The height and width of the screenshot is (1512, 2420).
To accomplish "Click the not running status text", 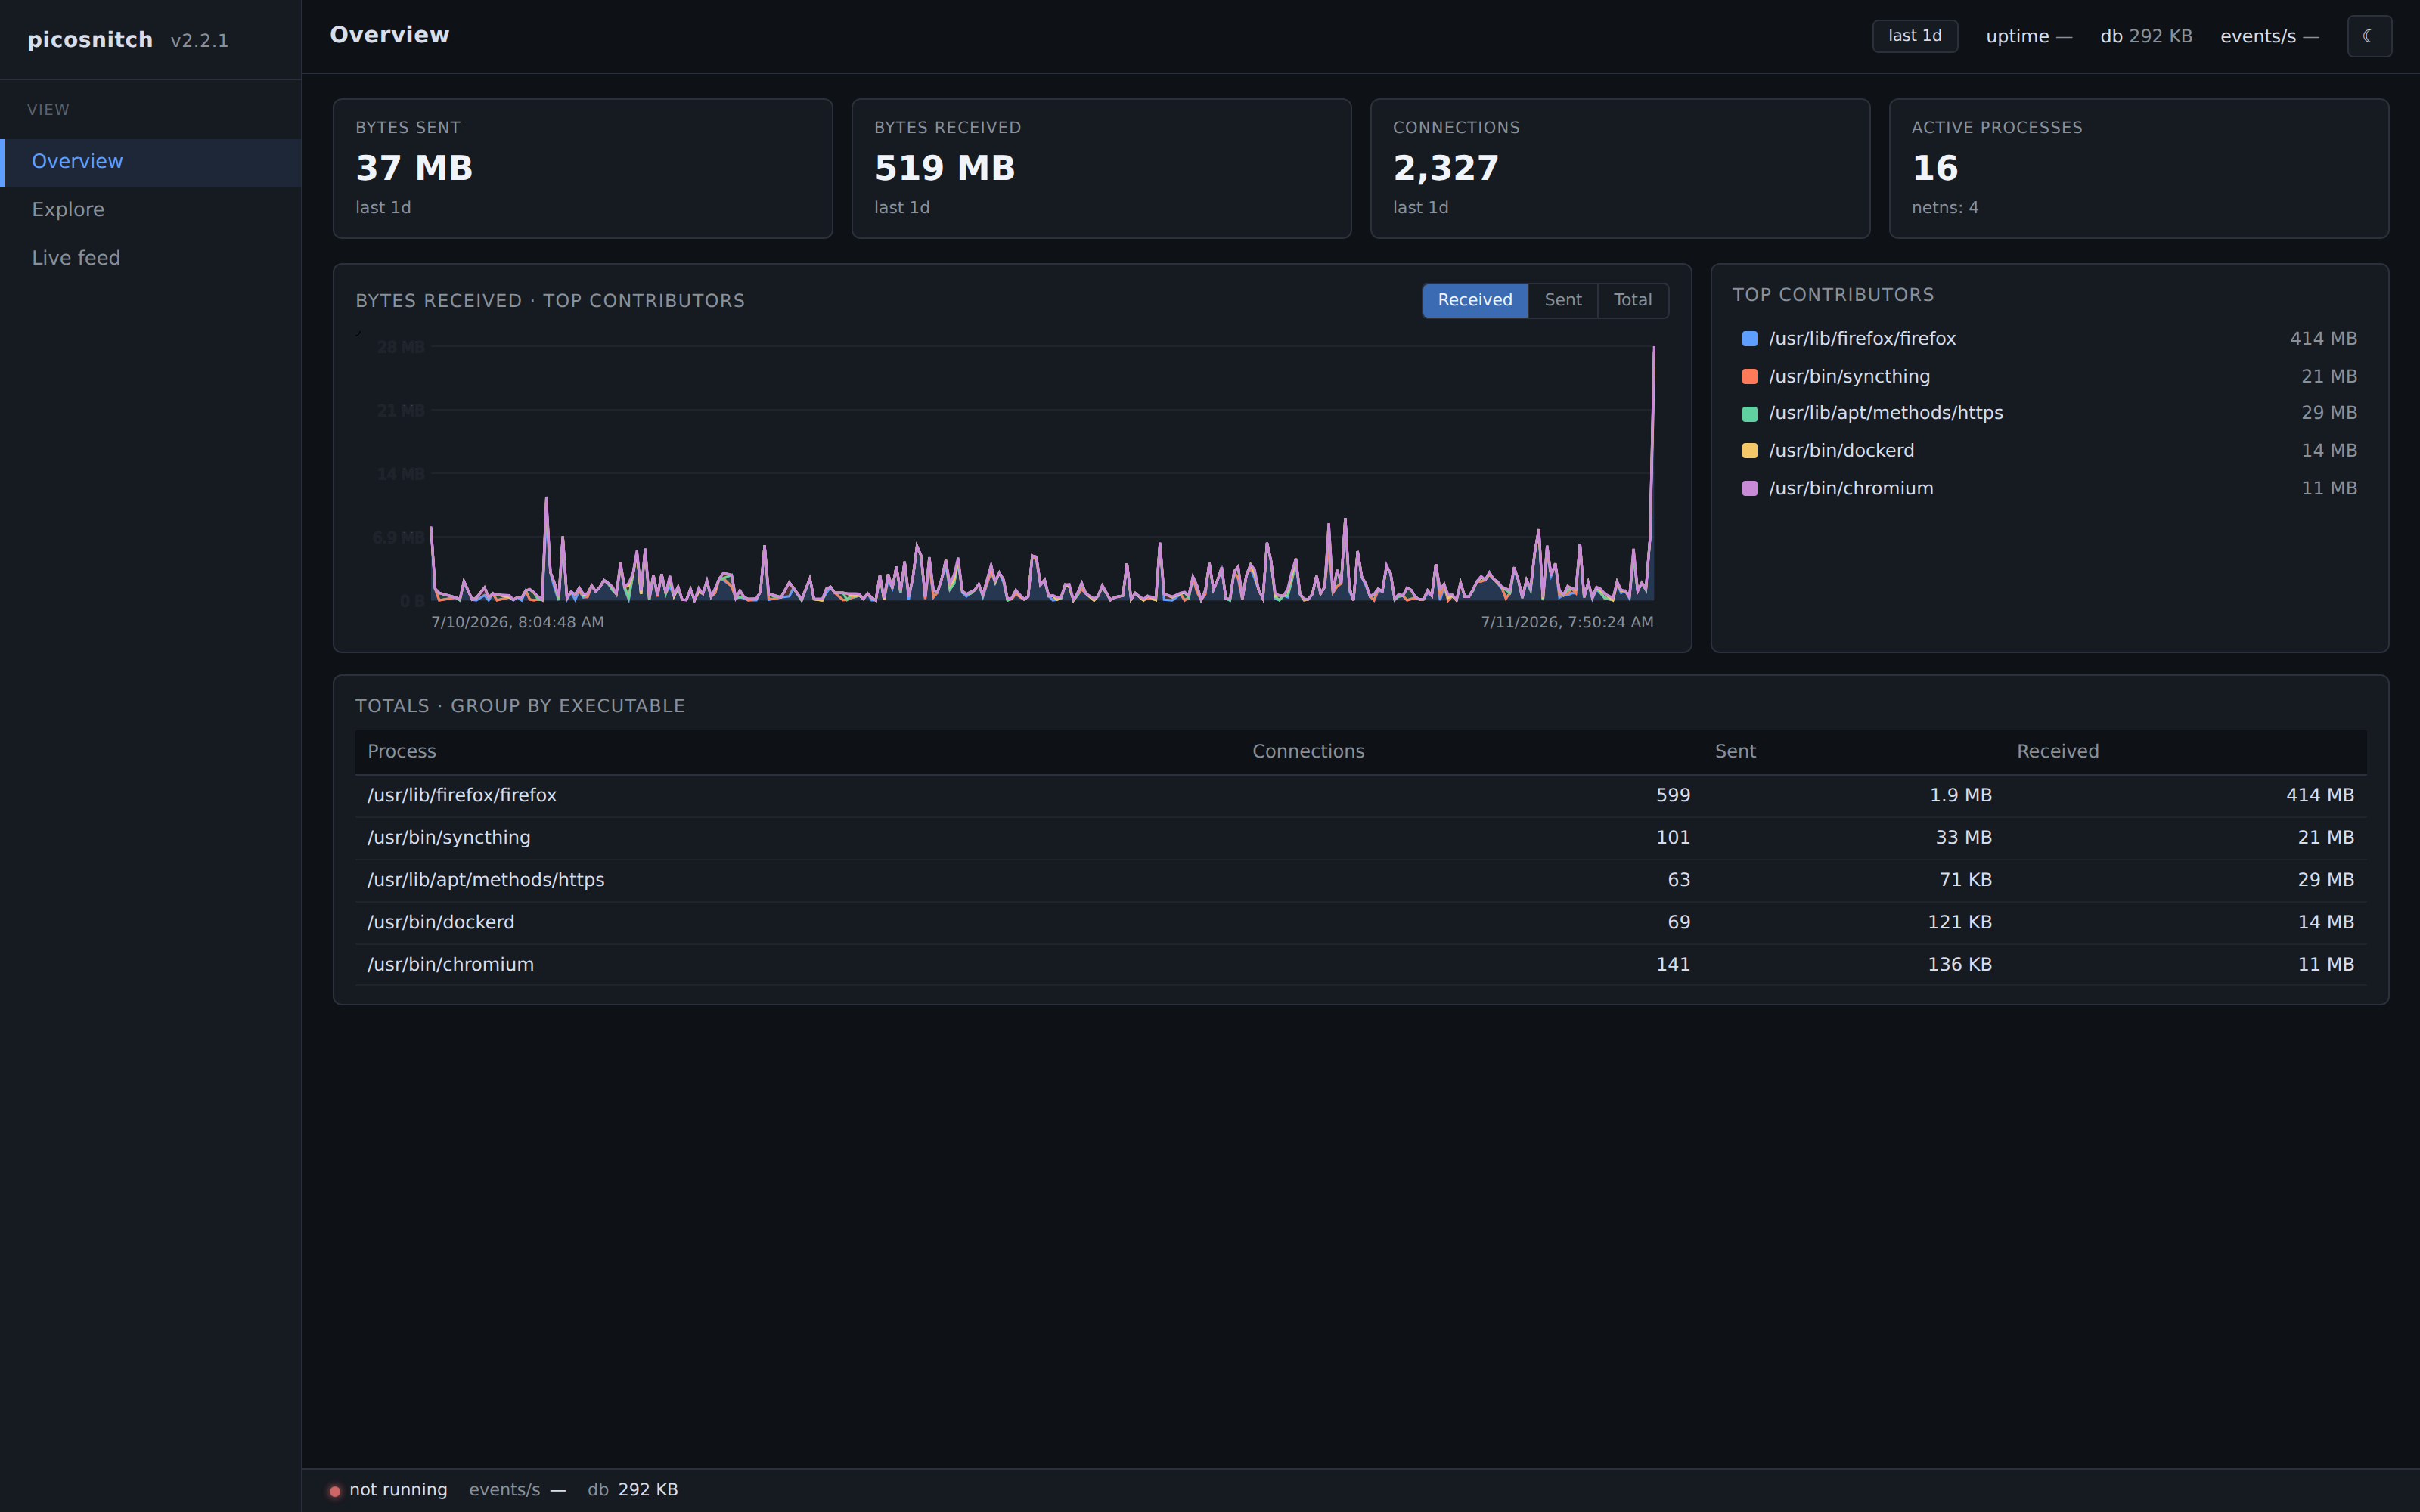I will [398, 1490].
